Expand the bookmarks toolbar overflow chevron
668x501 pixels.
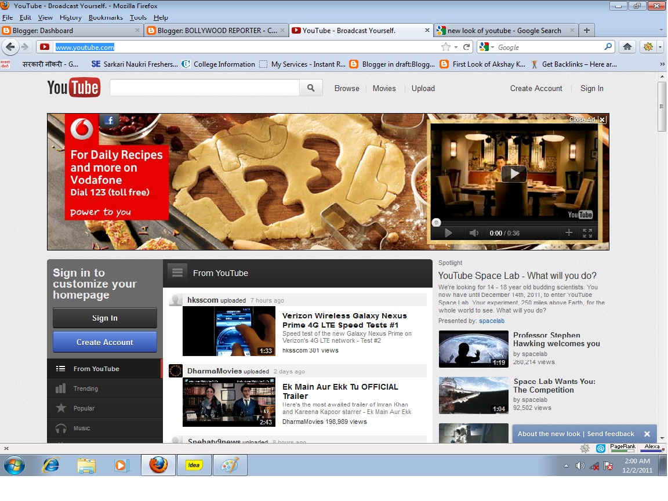point(662,64)
